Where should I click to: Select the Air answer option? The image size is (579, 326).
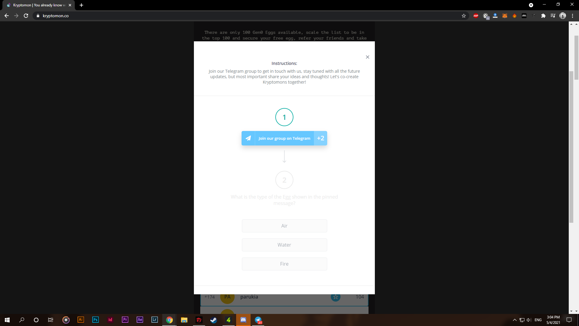tap(284, 226)
